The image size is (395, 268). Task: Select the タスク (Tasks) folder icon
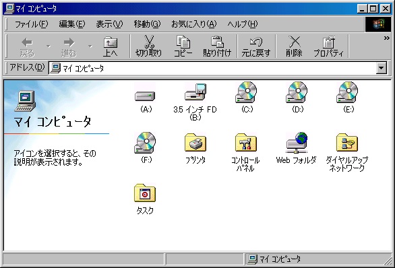[145, 193]
